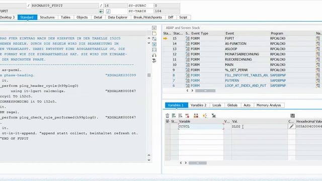Open the Break./Watchpoints tab
This screenshot has height=181, width=322.
pos(147,18)
